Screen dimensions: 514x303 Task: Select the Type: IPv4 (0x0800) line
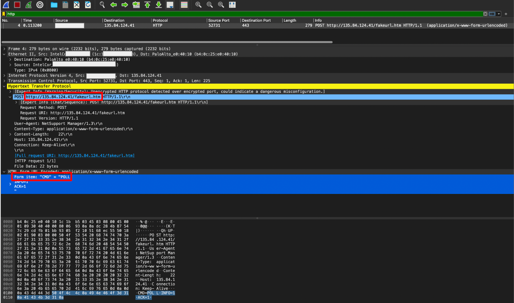point(36,70)
